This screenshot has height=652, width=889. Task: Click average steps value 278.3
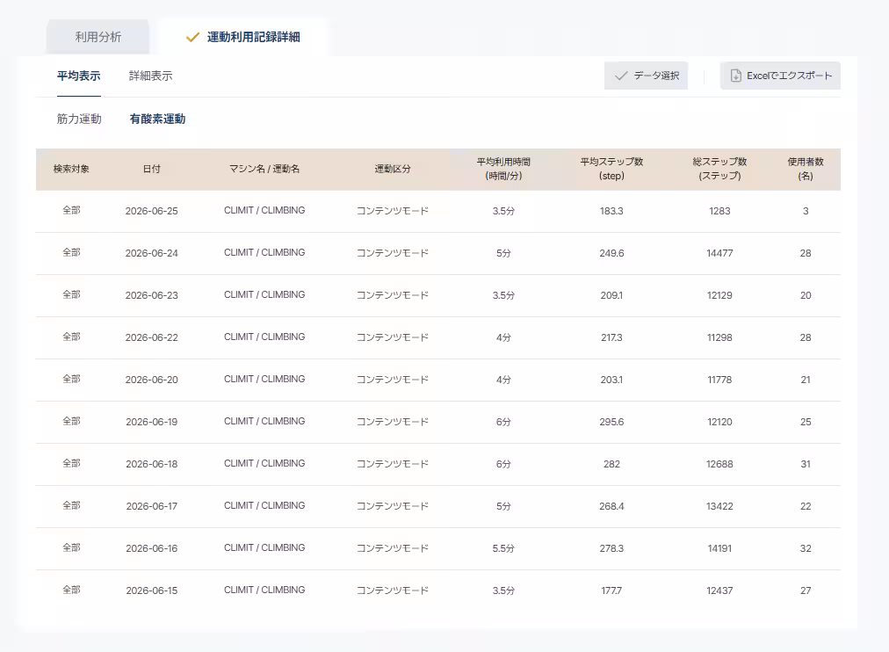(611, 548)
